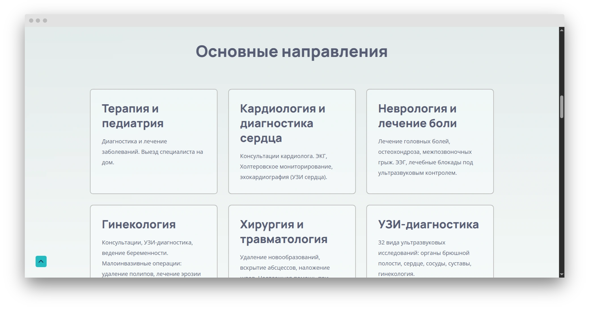
Task: Click text 'Консультации кардиолога. ЭКГ'
Action: pos(283,156)
